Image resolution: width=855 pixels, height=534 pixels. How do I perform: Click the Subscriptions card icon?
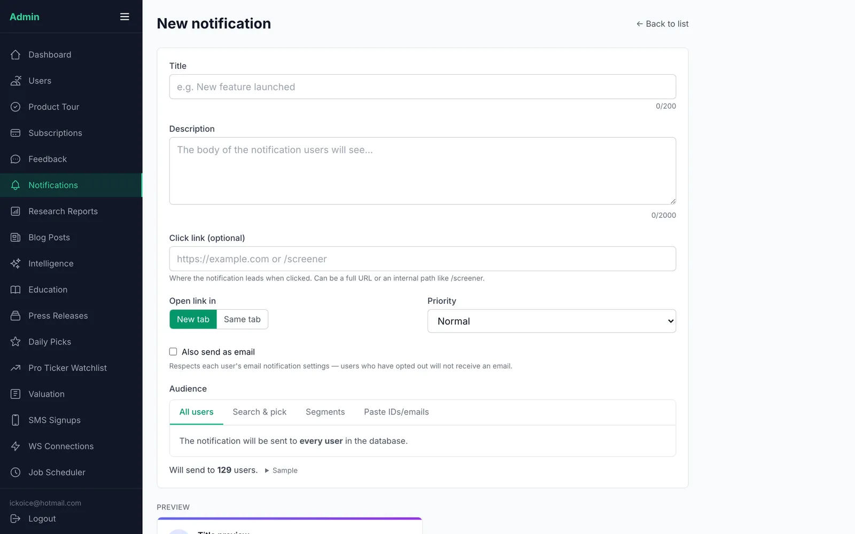pyautogui.click(x=15, y=133)
